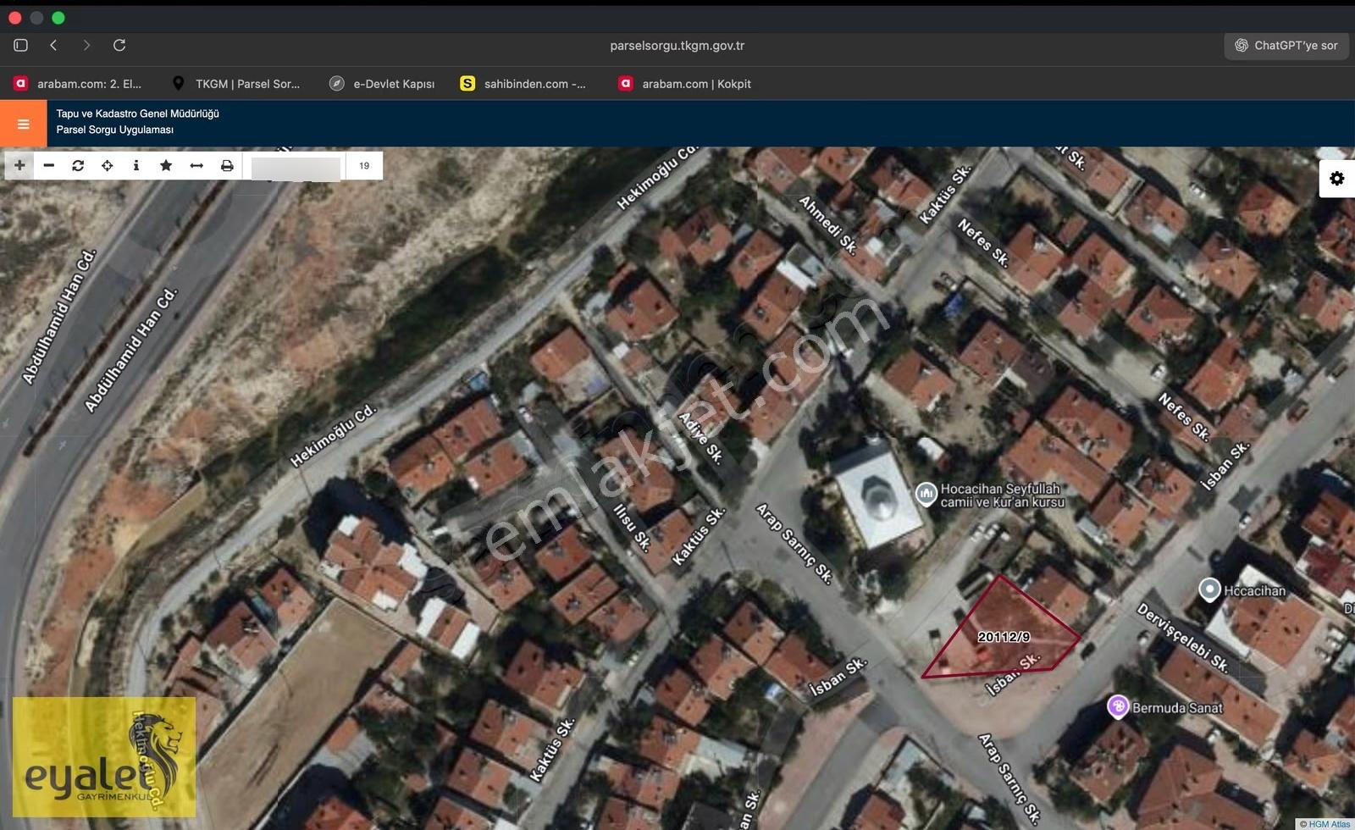Close the Safari window
Viewport: 1355px width, 830px height.
(14, 18)
